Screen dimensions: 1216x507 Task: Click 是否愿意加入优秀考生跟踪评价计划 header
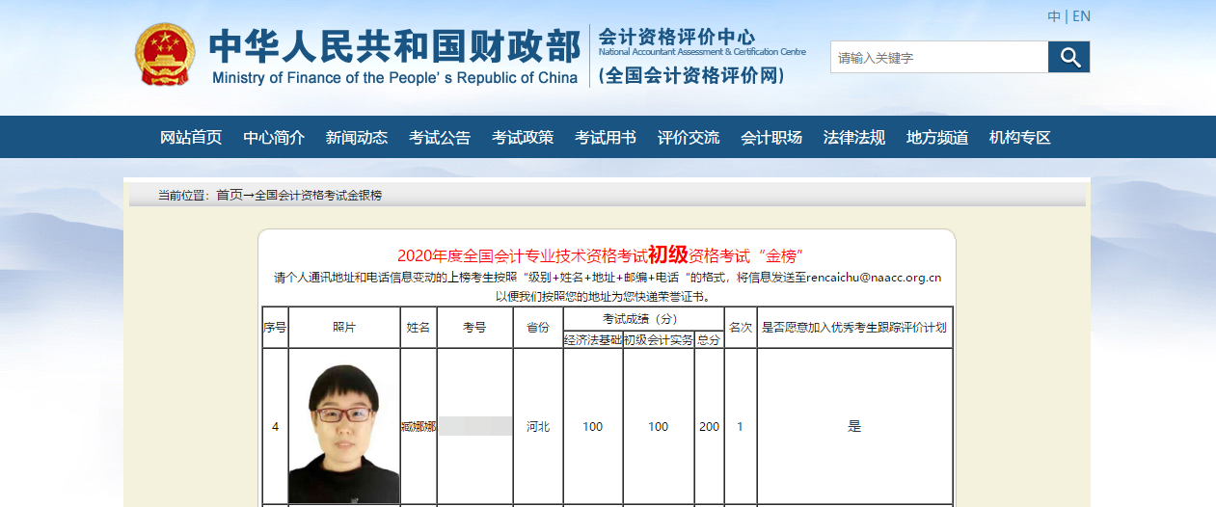pos(854,328)
